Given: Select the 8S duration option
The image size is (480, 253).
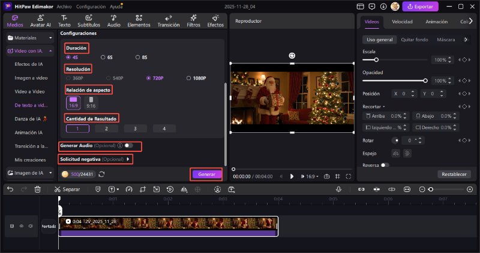Looking at the screenshot, I should (x=141, y=57).
